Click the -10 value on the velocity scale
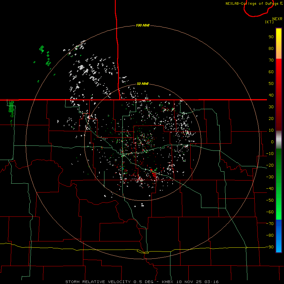 [270, 154]
